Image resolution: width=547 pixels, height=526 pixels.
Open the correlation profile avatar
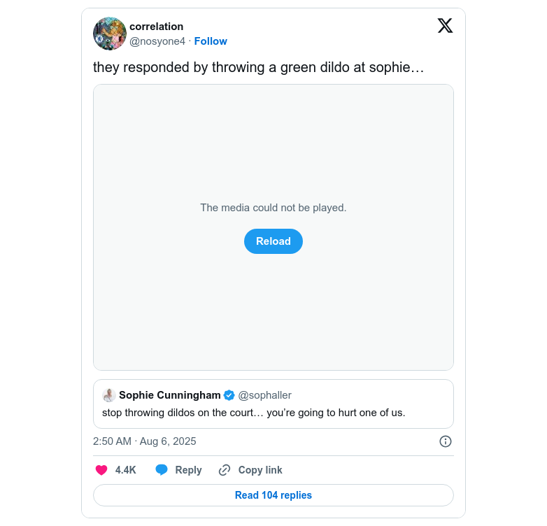point(110,34)
